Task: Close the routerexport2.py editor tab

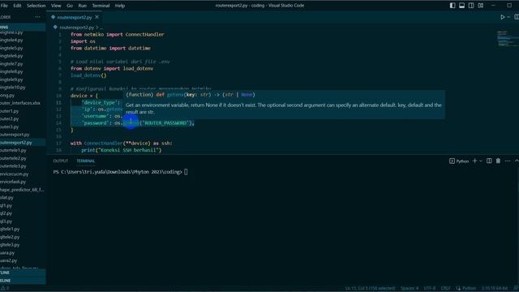Action: click(x=97, y=17)
